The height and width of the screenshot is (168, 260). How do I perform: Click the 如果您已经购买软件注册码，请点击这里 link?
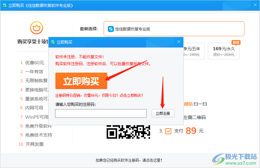129,160
